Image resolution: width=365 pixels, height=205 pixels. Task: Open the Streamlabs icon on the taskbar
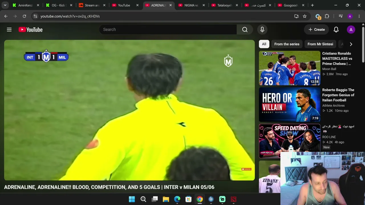pos(222,199)
